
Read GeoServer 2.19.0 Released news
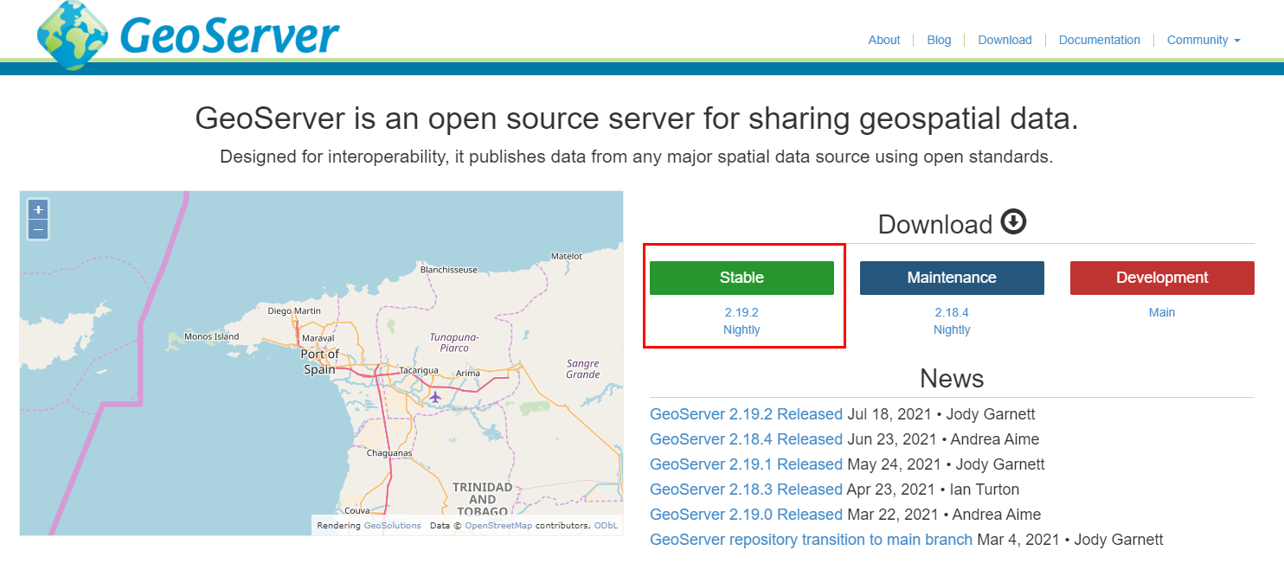click(x=746, y=515)
